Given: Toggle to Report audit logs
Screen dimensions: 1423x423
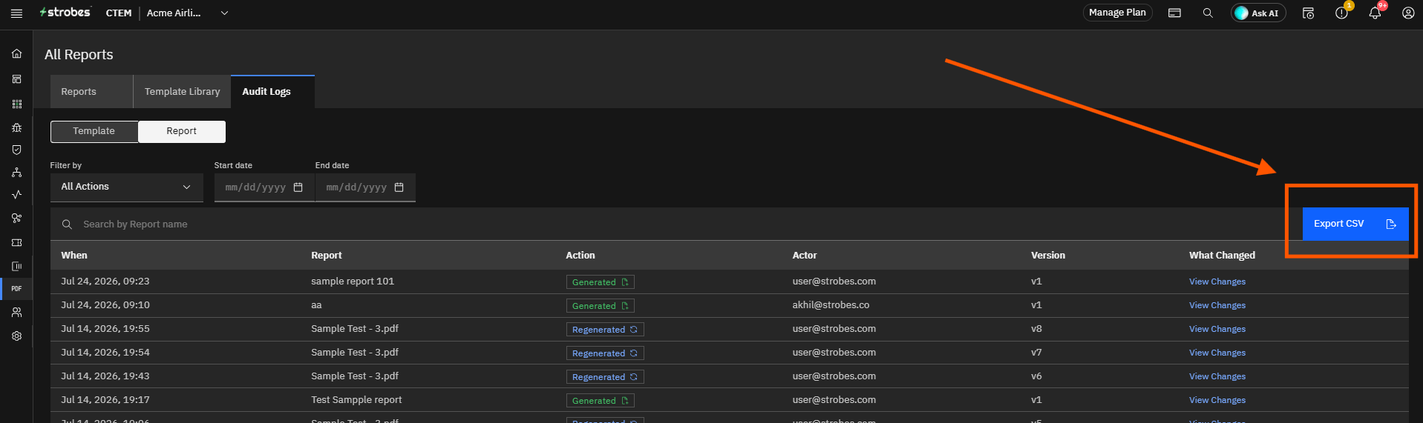Looking at the screenshot, I should point(182,131).
